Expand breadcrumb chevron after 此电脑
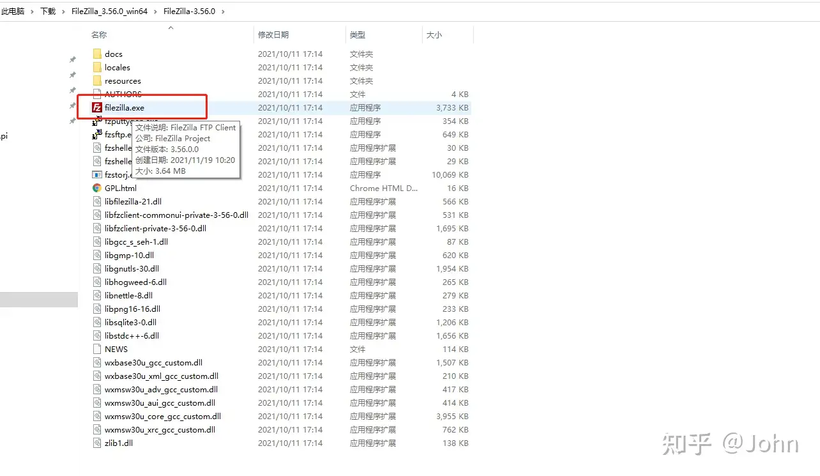820x476 pixels. 31,12
